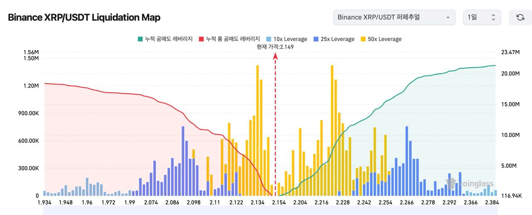Image resolution: width=532 pixels, height=215 pixels.
Task: Open the Binance XRP/USDT 퍼페추얼 dropdown
Action: (394, 17)
